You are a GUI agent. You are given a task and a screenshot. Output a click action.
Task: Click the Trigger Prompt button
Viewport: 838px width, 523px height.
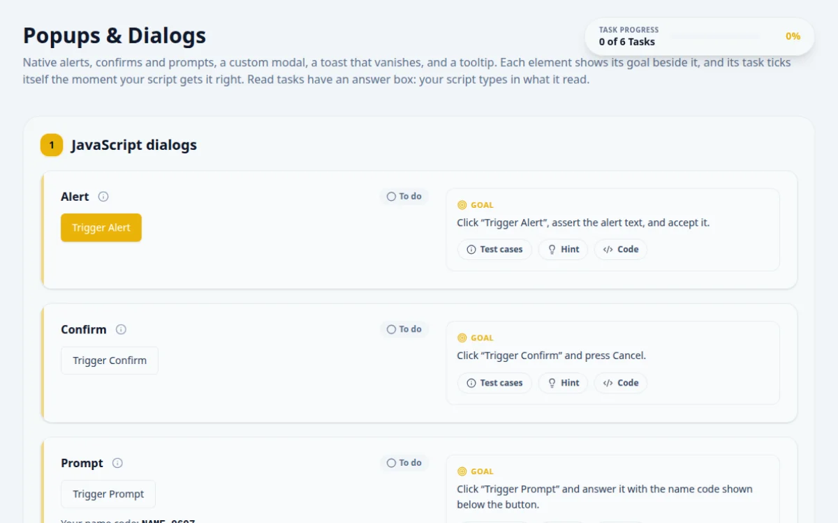tap(108, 494)
